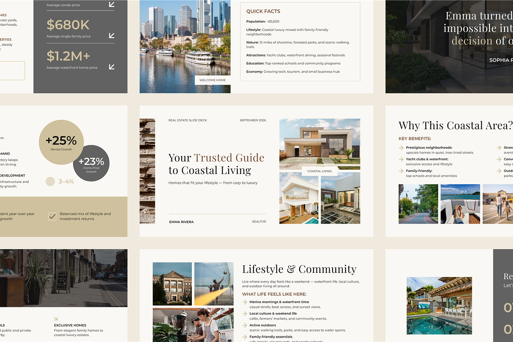This screenshot has height=342, width=513.
Task: Click the stone wall texture strip image
Action: click(x=147, y=171)
